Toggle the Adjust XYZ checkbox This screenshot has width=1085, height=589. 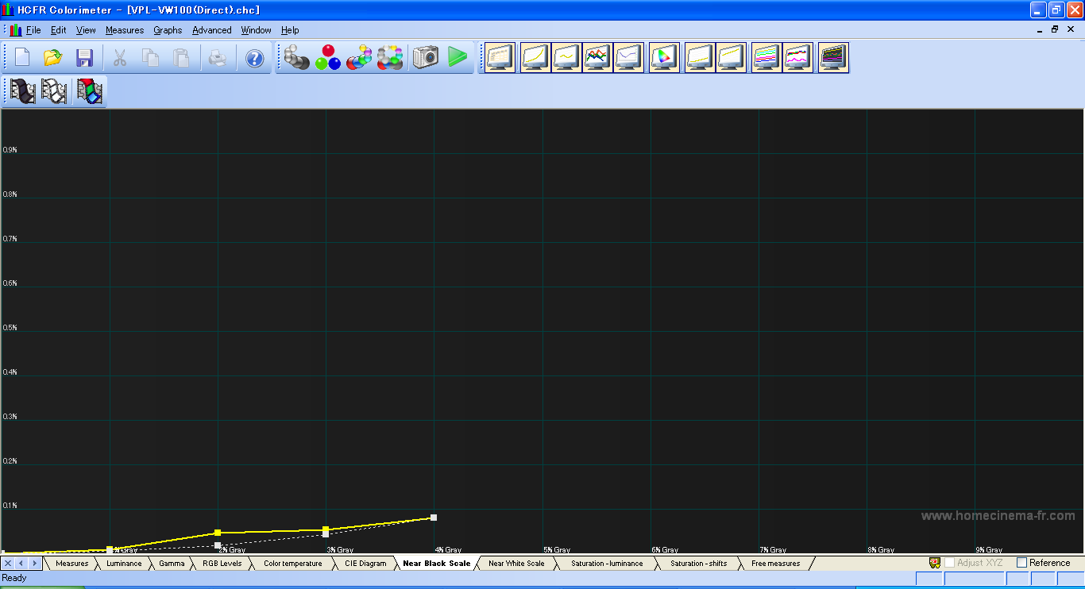click(x=949, y=563)
